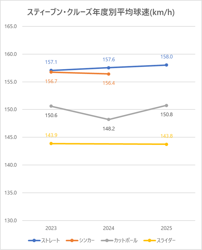Click the chart title スティーブン・クルーズ年度別平均球速
Screen dimensions: 202x250
click(101, 12)
